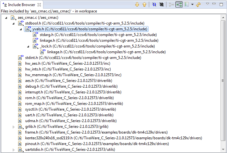Select the rom_map.h entry
The height and width of the screenshot is (153, 227).
74,104
